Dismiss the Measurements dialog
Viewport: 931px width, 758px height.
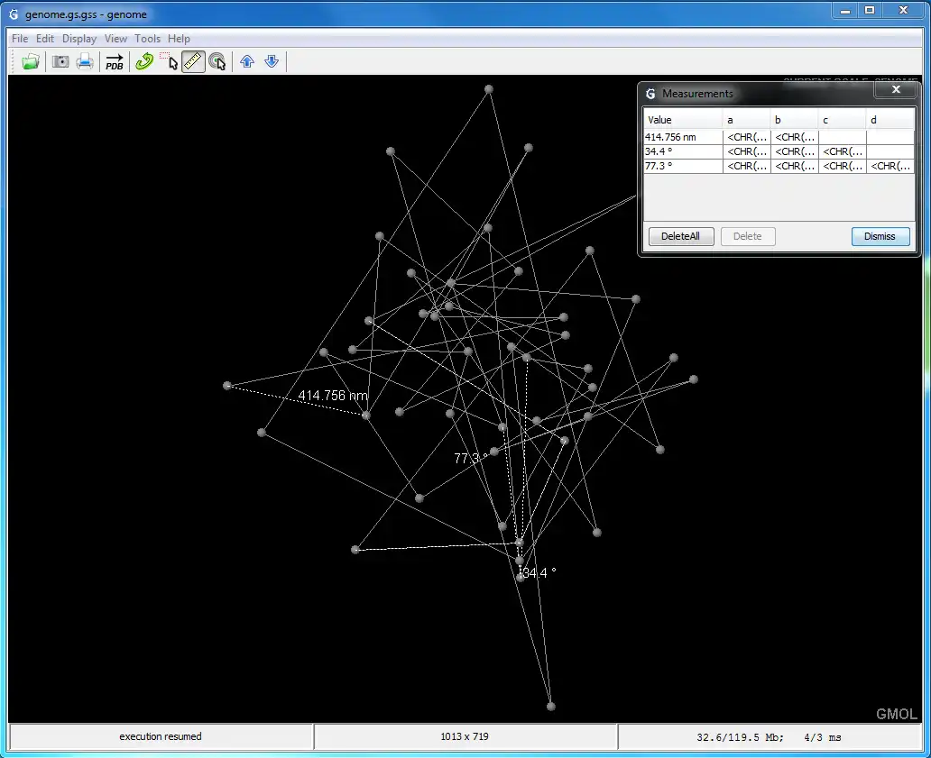tap(880, 236)
